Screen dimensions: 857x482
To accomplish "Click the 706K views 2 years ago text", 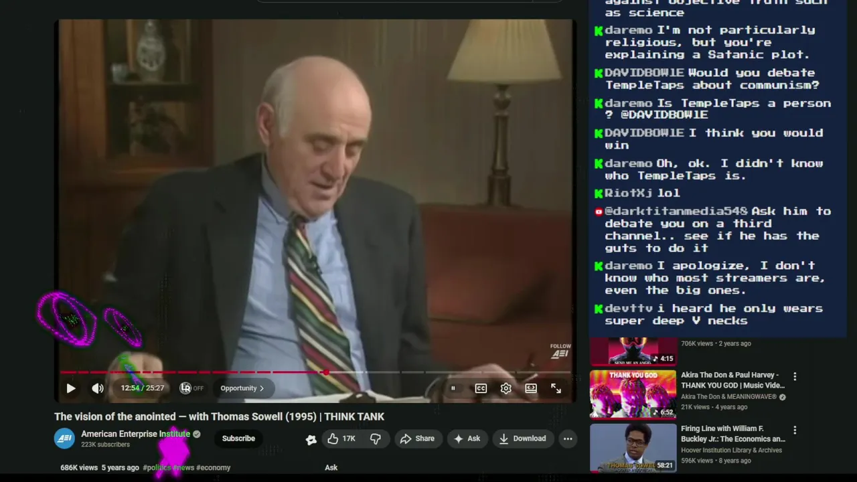I will pos(716,343).
